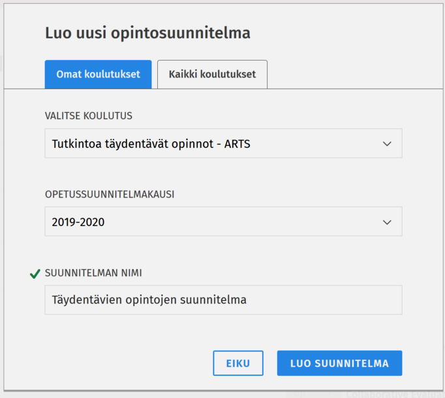
Task: Click the SUUNNITELMAN NIMI label
Action: [x=93, y=273]
